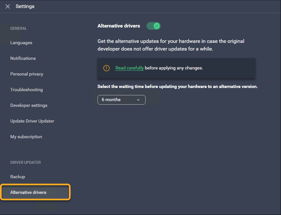Click the DRIVER UPDATER section header

click(x=25, y=163)
